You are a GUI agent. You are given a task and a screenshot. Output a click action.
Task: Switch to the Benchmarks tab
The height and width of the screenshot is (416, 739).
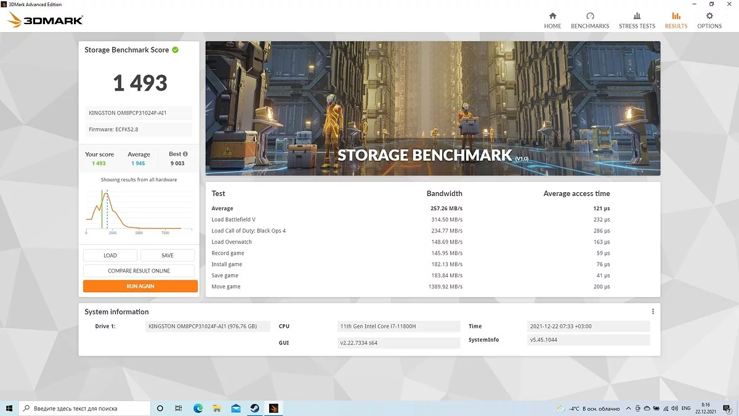(x=590, y=20)
